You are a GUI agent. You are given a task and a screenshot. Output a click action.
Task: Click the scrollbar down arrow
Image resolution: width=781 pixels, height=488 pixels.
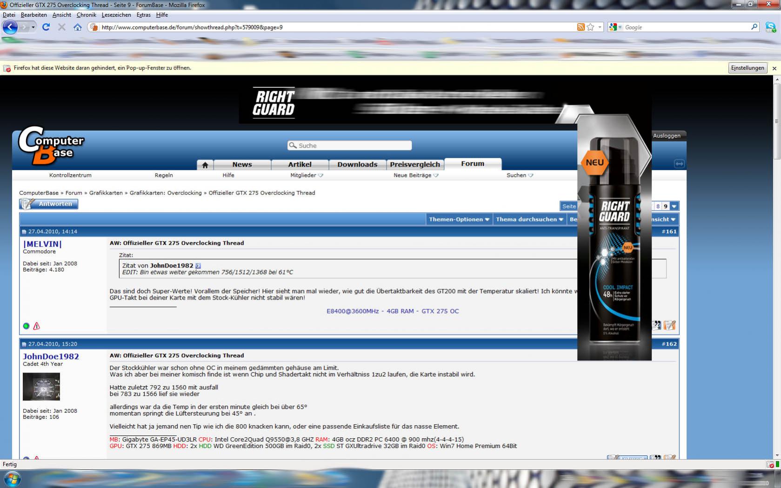pyautogui.click(x=777, y=456)
